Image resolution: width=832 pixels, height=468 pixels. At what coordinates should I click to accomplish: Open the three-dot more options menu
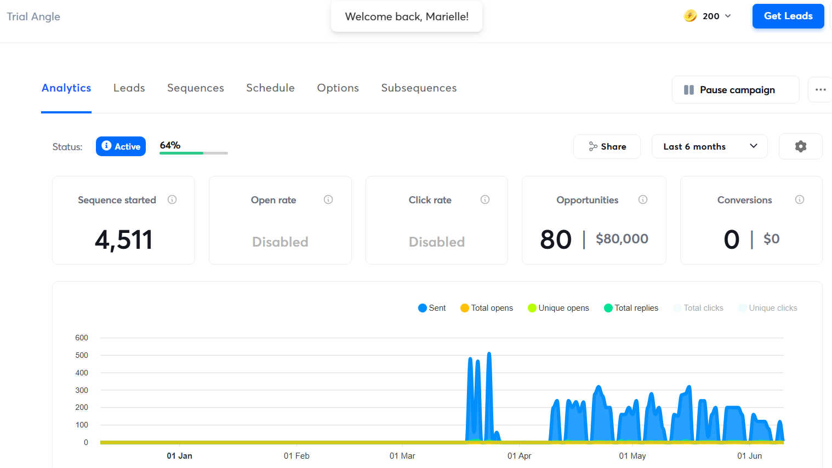pos(820,90)
